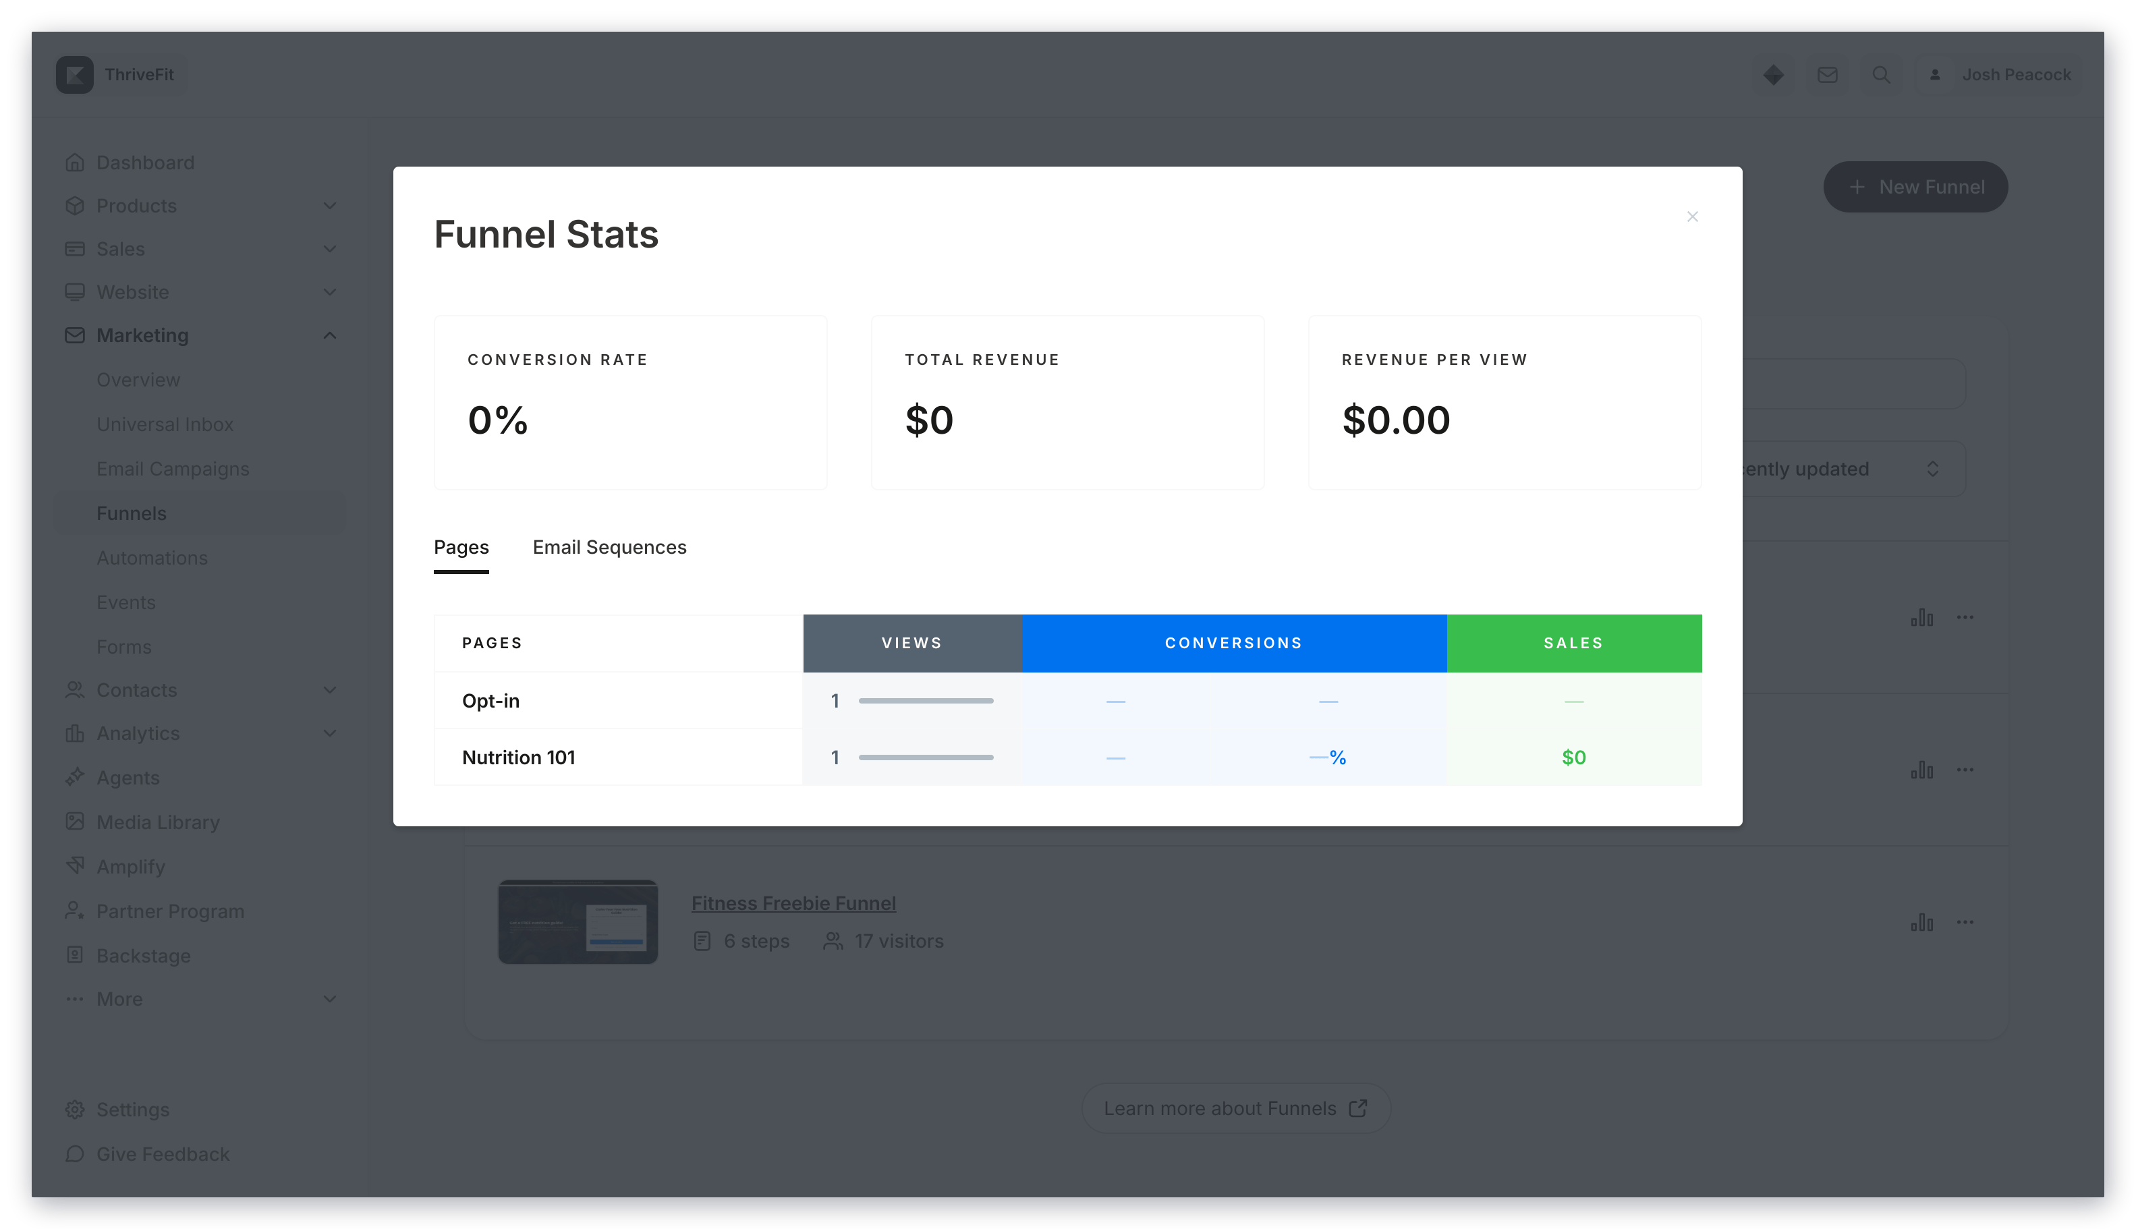Viewport: 2136px width, 1229px height.
Task: Open Fitness Freebie Funnel link
Action: point(793,903)
